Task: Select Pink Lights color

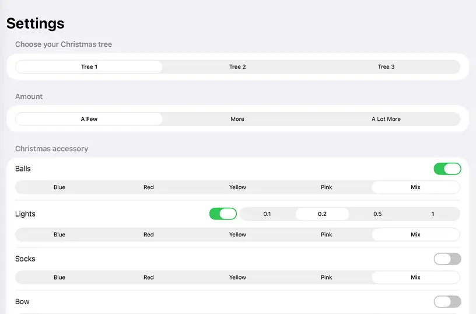Action: 326,235
